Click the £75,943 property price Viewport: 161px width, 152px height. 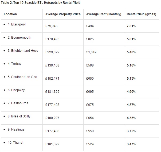(51, 26)
